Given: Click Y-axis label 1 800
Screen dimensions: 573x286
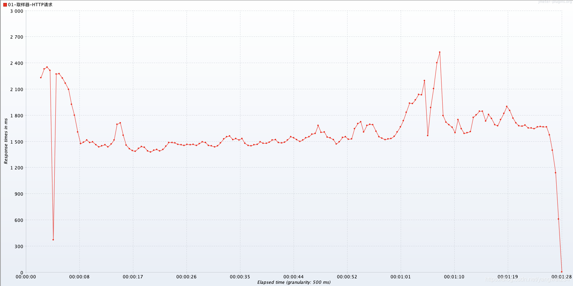Looking at the screenshot, I should click(x=16, y=115).
